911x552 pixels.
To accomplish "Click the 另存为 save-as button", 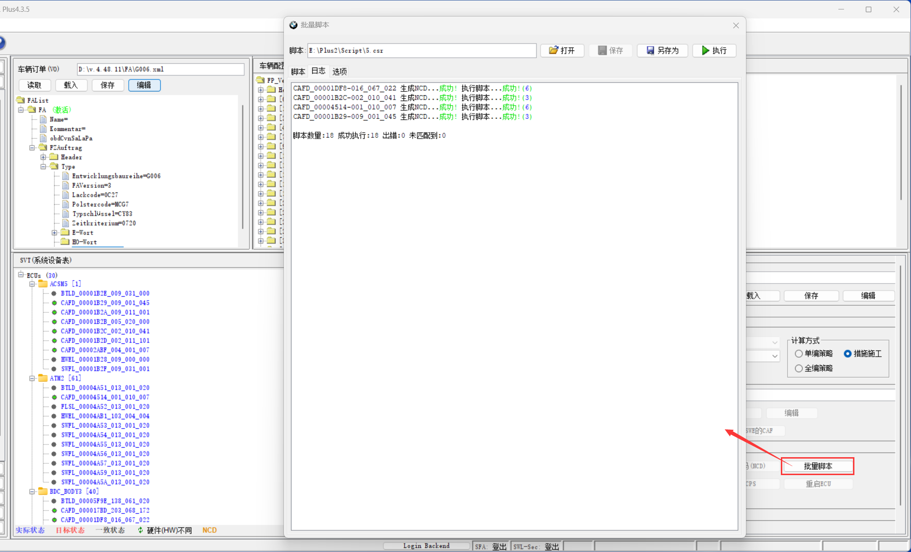I will click(663, 50).
